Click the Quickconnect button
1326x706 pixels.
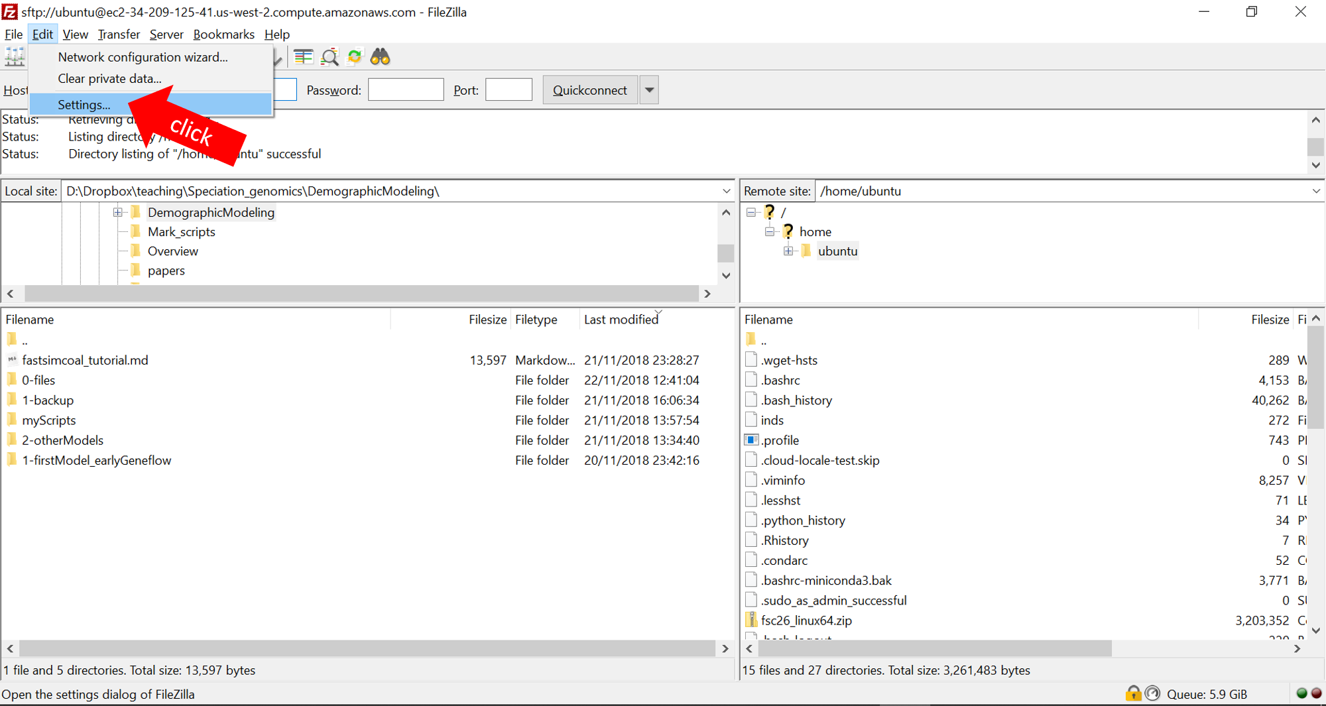590,90
